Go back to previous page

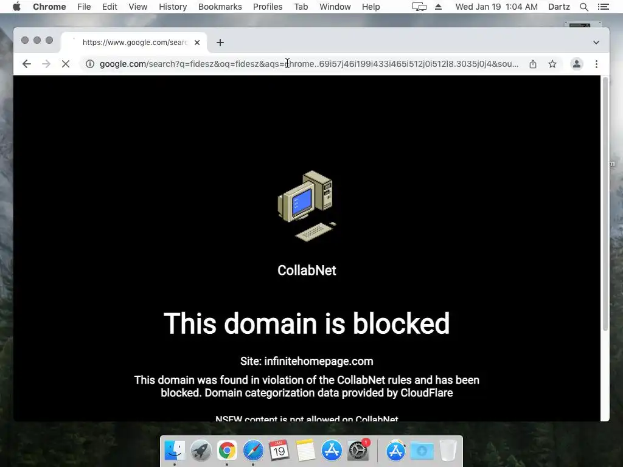[27, 64]
